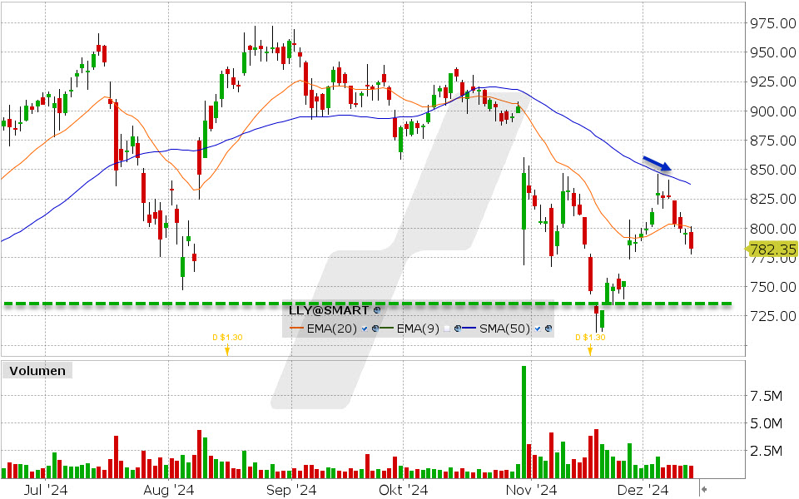Click the 5.0M volume axis label
The width and height of the screenshot is (799, 499).
pyautogui.click(x=767, y=423)
